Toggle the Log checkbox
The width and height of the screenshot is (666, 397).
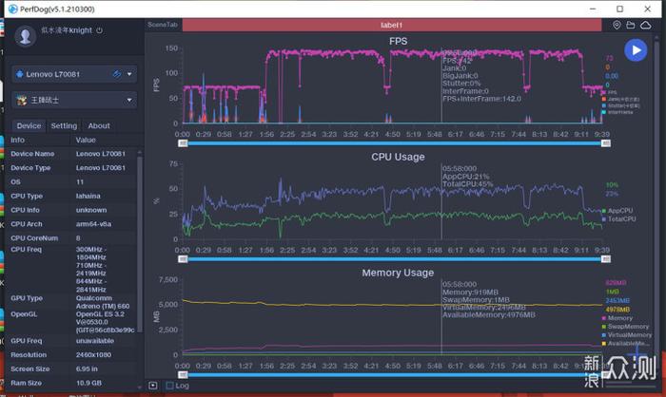point(170,386)
